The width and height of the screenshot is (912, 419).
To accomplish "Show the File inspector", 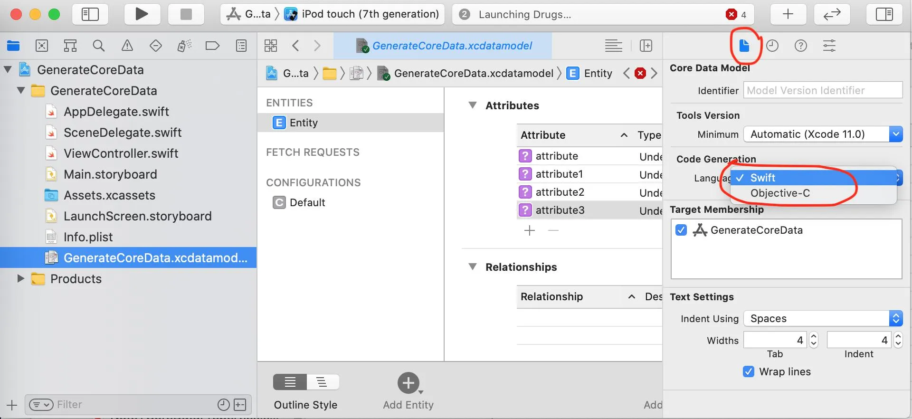I will pos(744,46).
